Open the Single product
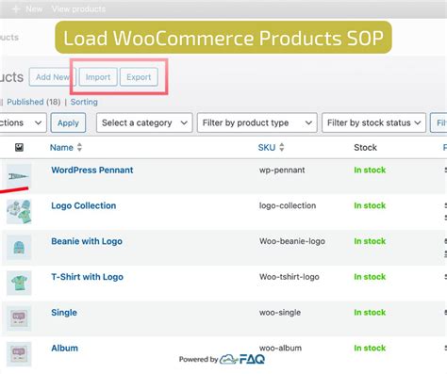 tap(64, 313)
